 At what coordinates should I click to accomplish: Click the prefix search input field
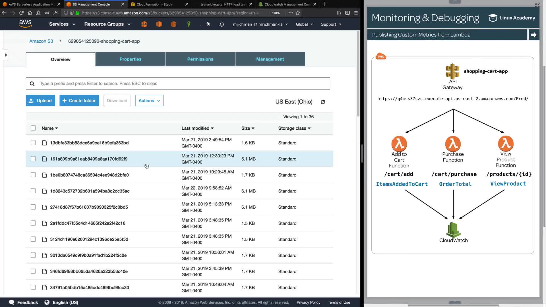pos(182,84)
